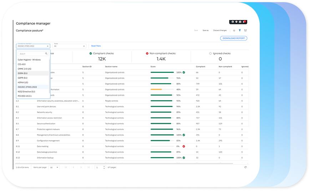This screenshot has height=191, width=310.
Task: Expand the Score filter dropdown
Action: click(x=84, y=46)
